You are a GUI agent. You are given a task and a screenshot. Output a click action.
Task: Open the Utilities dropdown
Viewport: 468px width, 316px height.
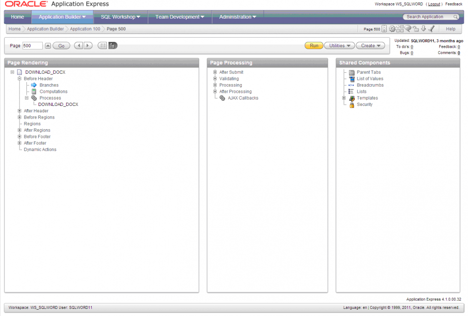[339, 45]
